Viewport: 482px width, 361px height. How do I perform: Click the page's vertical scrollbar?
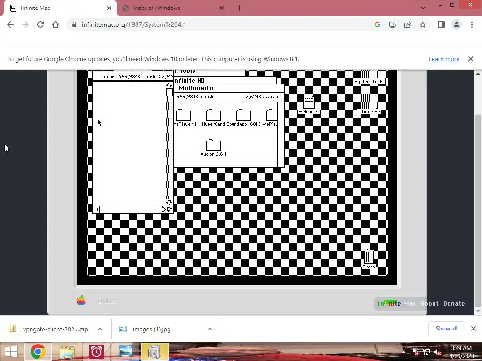[x=478, y=210]
